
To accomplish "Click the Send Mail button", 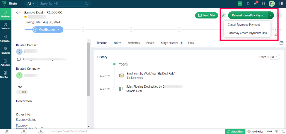I will [207, 15].
